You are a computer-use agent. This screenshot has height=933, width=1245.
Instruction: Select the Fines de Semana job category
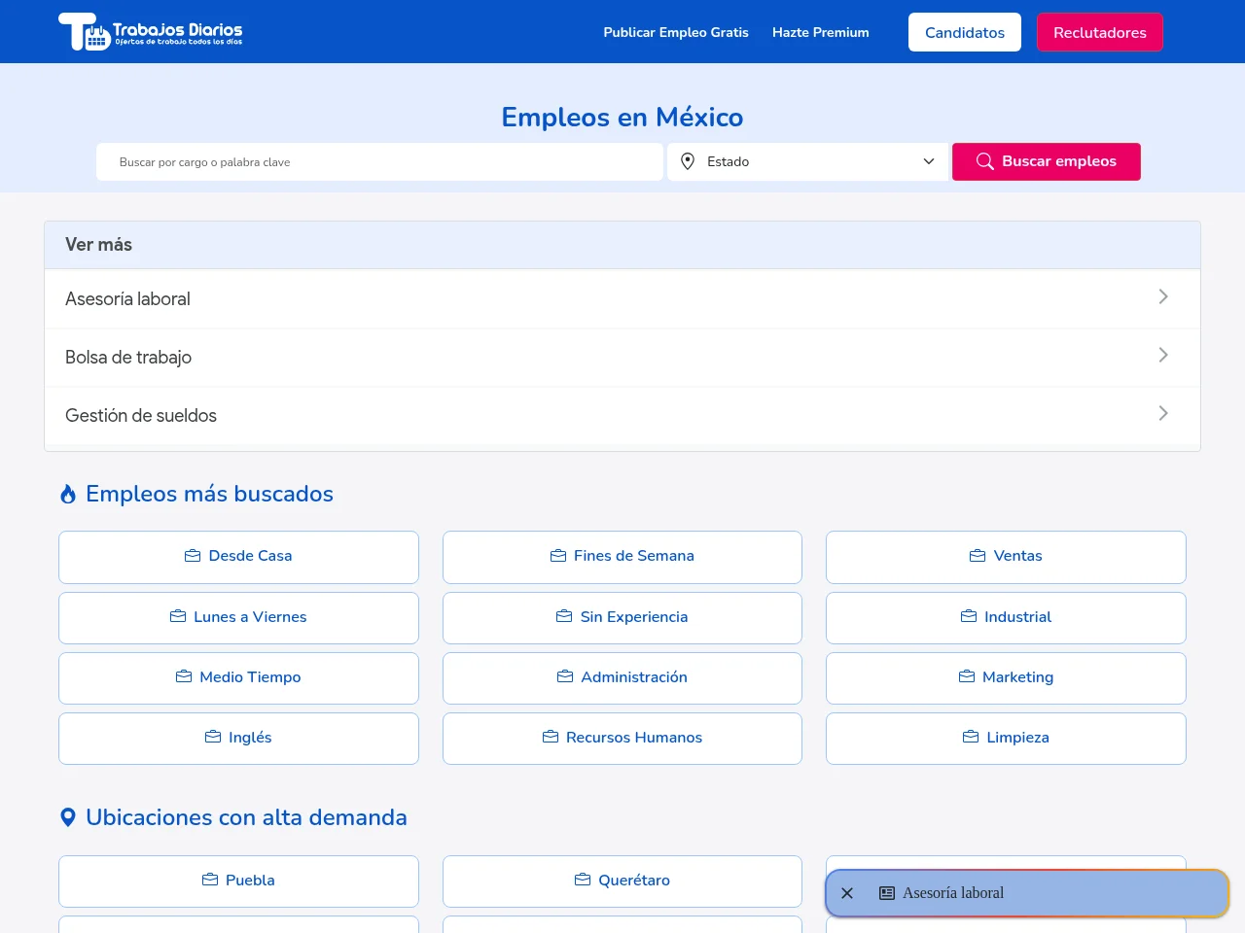click(x=622, y=557)
